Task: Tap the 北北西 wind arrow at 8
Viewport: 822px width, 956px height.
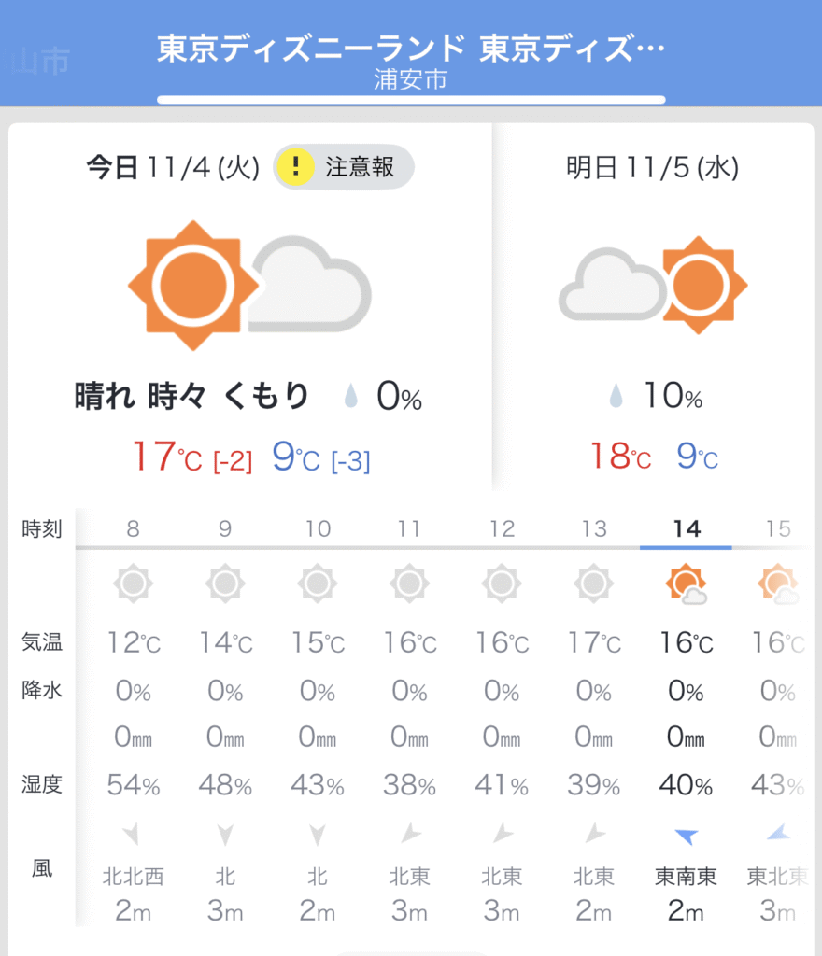Action: coord(133,833)
